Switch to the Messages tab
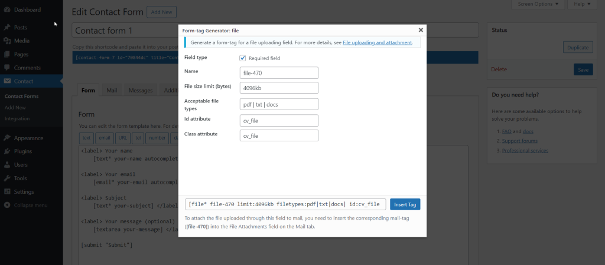Screen dimensions: 605x265 tap(141, 91)
